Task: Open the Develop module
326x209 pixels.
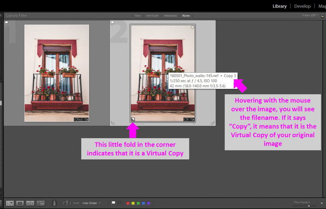Action: [x=302, y=6]
